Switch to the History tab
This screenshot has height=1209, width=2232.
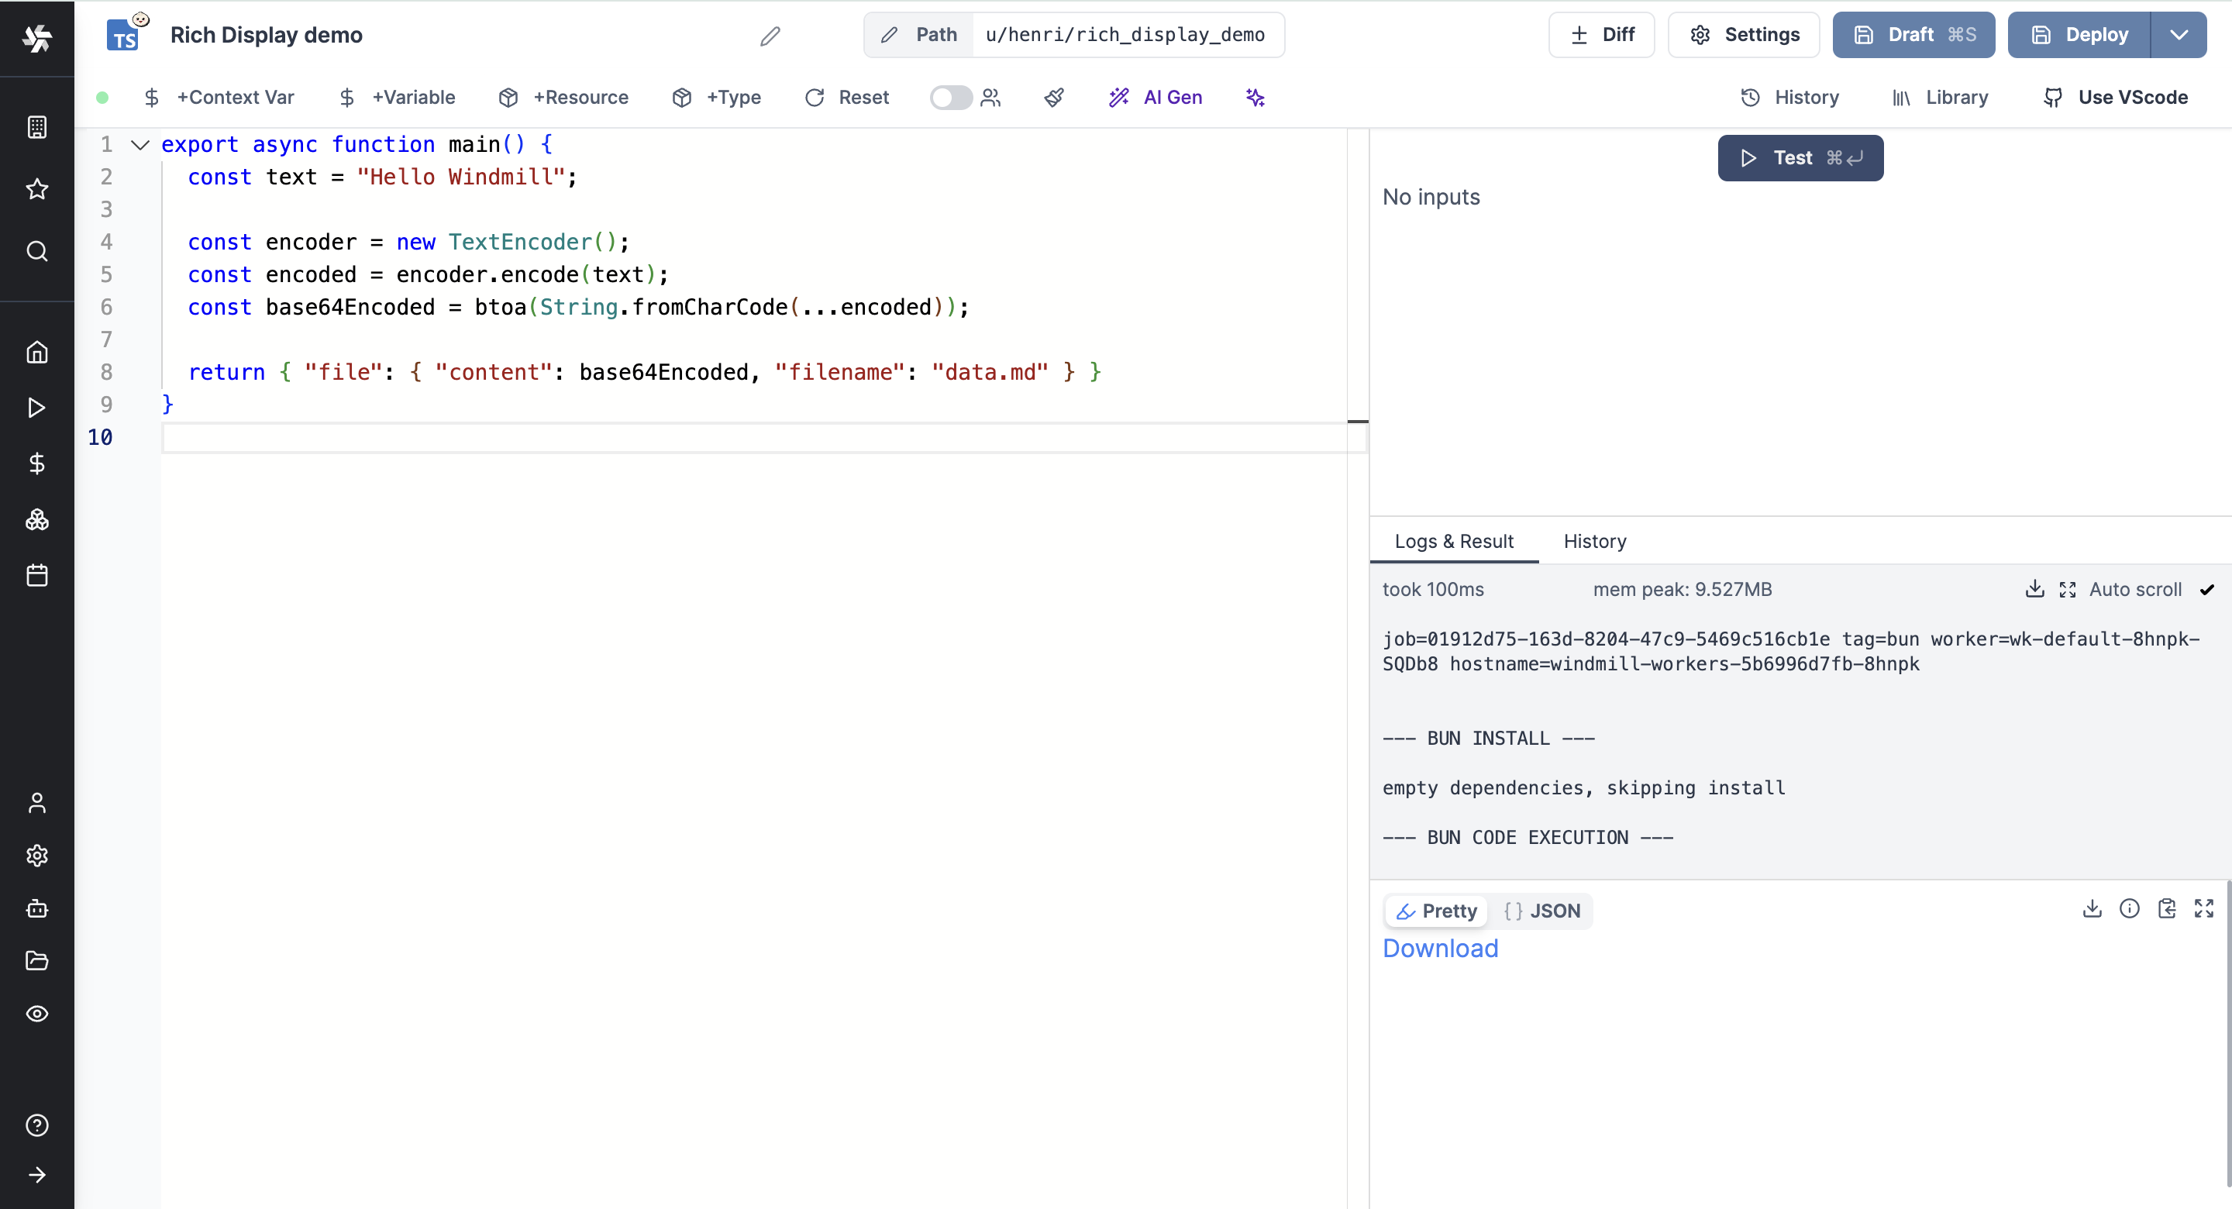pyautogui.click(x=1594, y=541)
